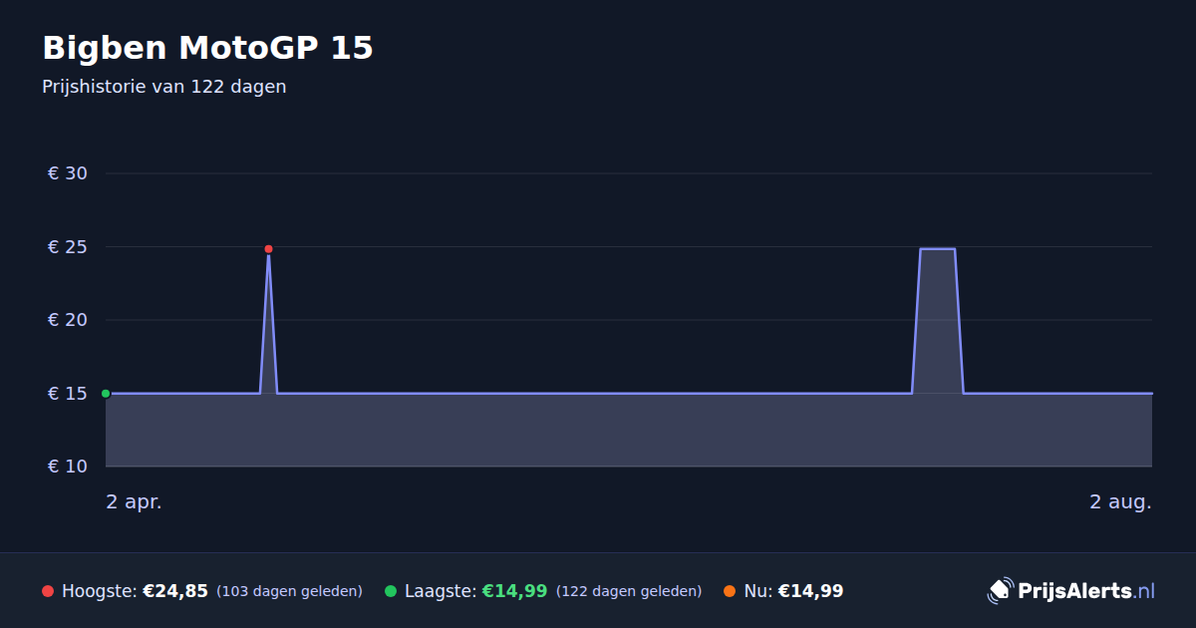Click the € 15 axis label
Viewport: 1196px width, 628px height.
pos(68,394)
